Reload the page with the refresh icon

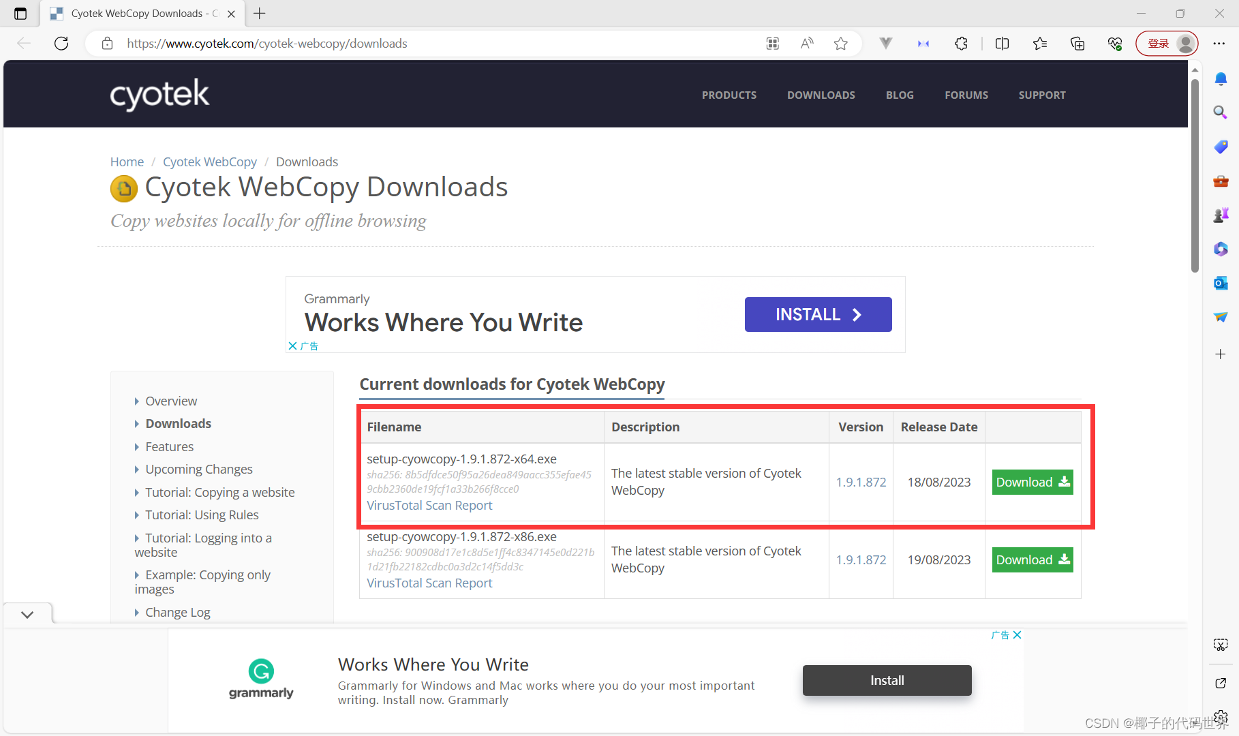[x=61, y=43]
